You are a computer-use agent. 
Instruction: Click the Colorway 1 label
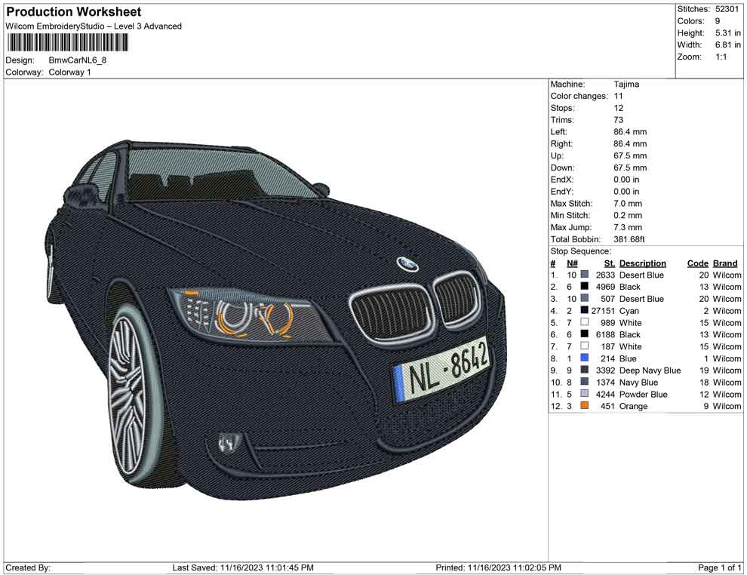pyautogui.click(x=69, y=72)
